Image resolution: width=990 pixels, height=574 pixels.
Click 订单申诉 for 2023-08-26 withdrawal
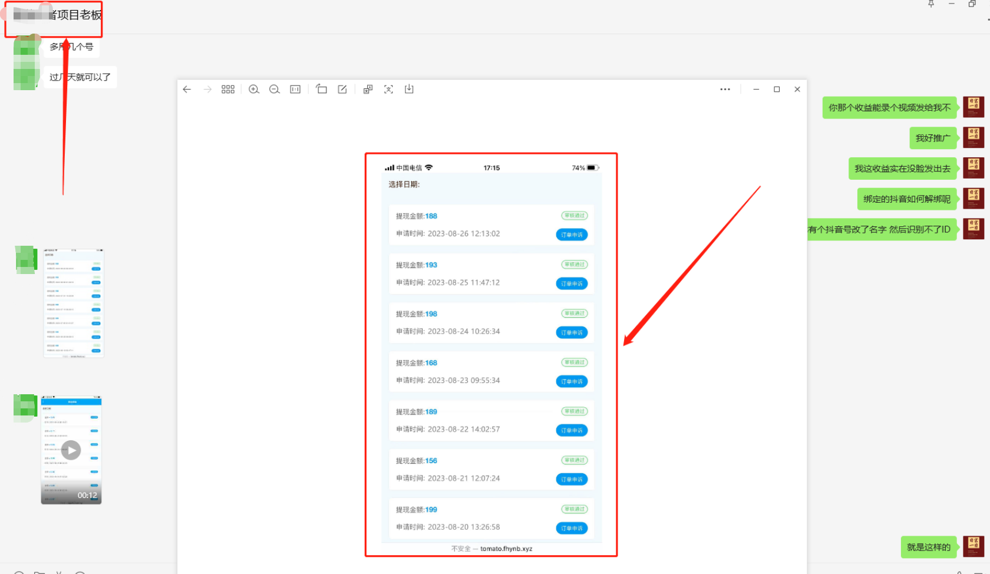[572, 235]
